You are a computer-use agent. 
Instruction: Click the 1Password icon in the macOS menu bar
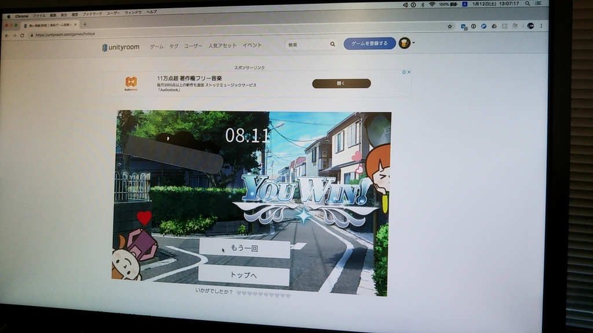pyautogui.click(x=413, y=5)
